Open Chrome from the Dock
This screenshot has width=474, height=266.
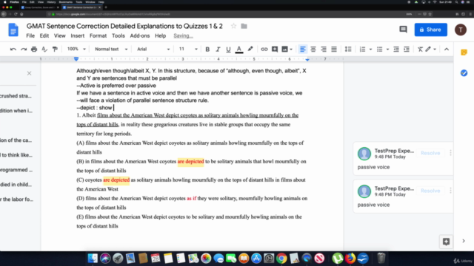pyautogui.click(x=281, y=259)
